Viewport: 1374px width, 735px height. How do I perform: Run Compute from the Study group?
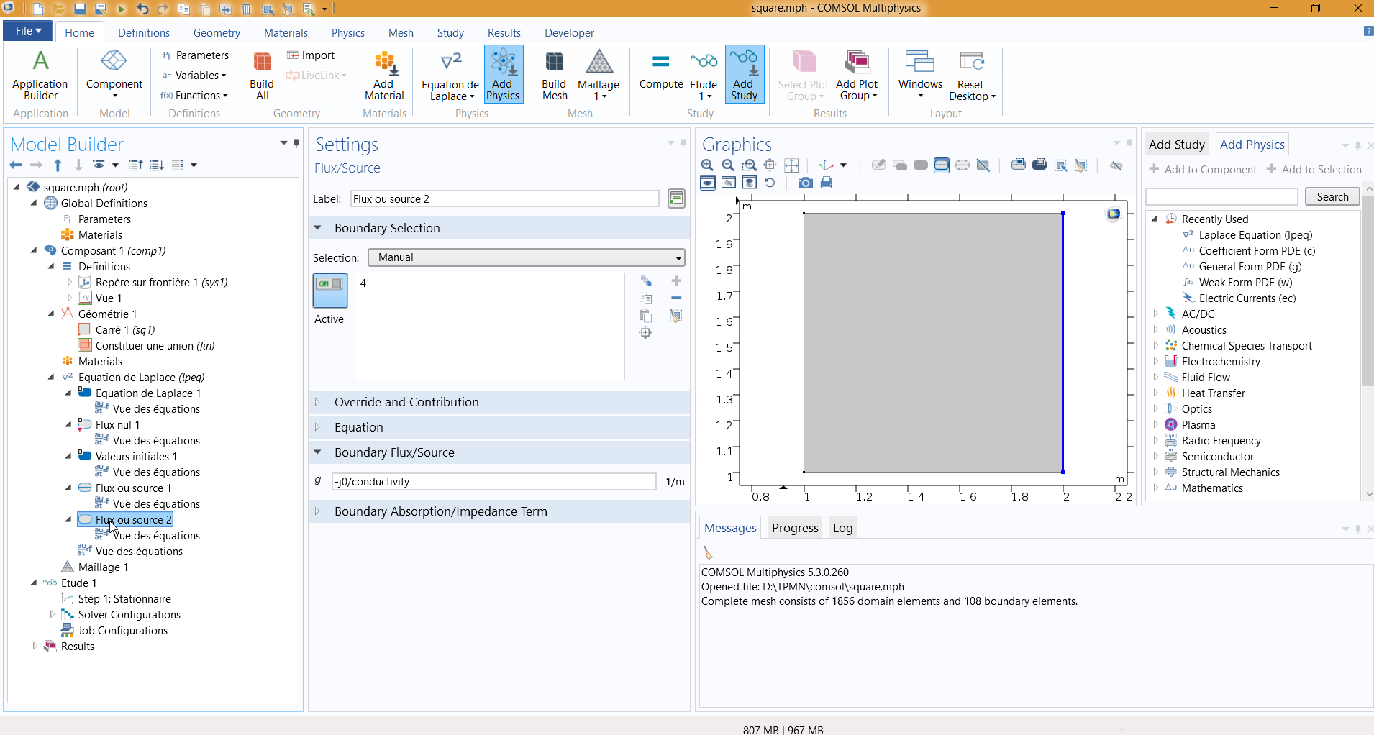pos(660,72)
